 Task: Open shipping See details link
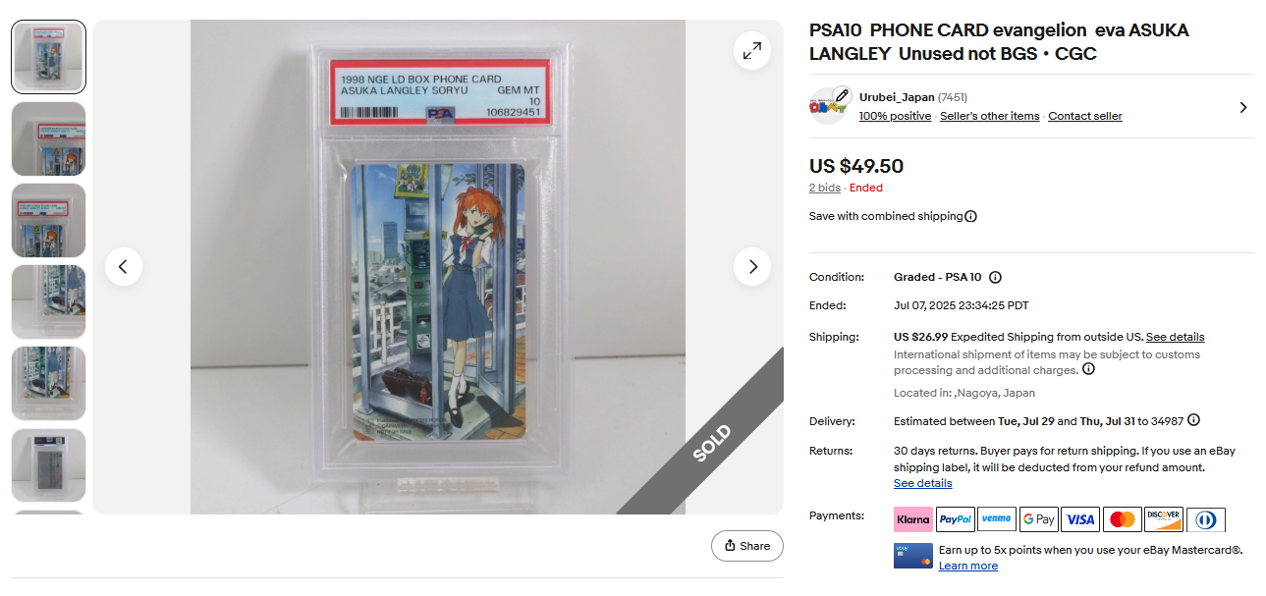(x=1175, y=337)
